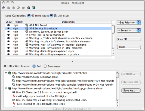The height and width of the screenshot is (111, 145).
Task: Select 'Warning: discarding unexpected </code>' row
Action: (x=58, y=54)
